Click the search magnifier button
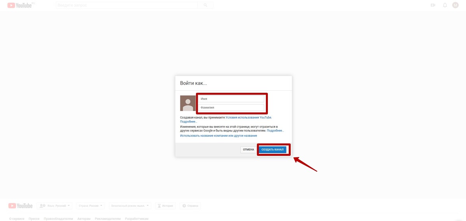466x221 pixels. 205,5
